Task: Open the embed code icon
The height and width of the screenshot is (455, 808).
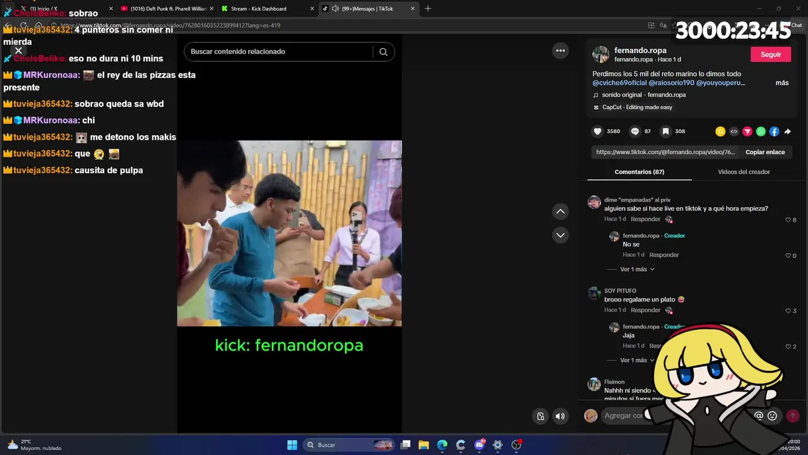Action: (734, 131)
